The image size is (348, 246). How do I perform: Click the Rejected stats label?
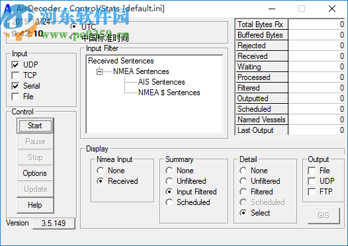(x=262, y=46)
